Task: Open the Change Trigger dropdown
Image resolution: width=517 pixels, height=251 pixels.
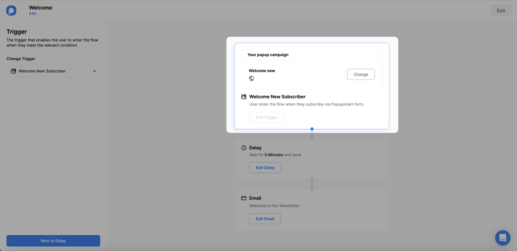Action: tap(53, 71)
